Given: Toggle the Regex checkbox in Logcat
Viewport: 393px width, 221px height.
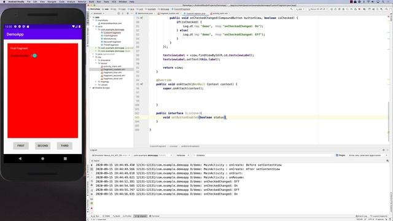Looking at the screenshot, I should pos(337,155).
